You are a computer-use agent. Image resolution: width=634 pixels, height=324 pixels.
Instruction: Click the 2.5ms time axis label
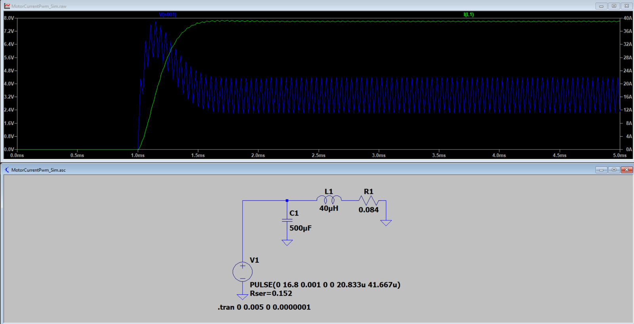coord(319,155)
